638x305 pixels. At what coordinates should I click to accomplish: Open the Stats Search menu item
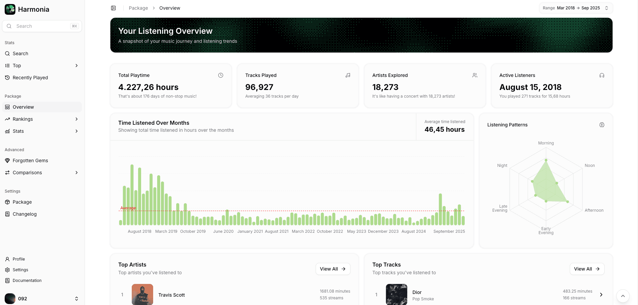(42, 54)
